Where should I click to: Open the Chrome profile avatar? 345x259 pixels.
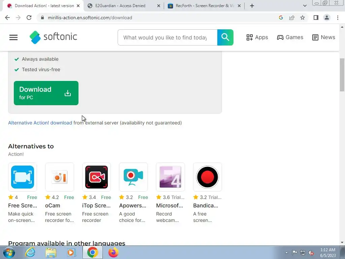coord(327,18)
